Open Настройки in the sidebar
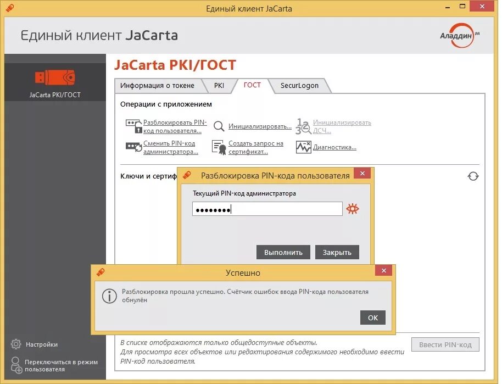 [x=42, y=344]
